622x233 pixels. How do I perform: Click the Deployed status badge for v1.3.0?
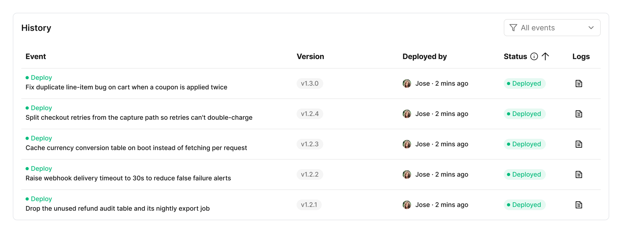click(525, 84)
